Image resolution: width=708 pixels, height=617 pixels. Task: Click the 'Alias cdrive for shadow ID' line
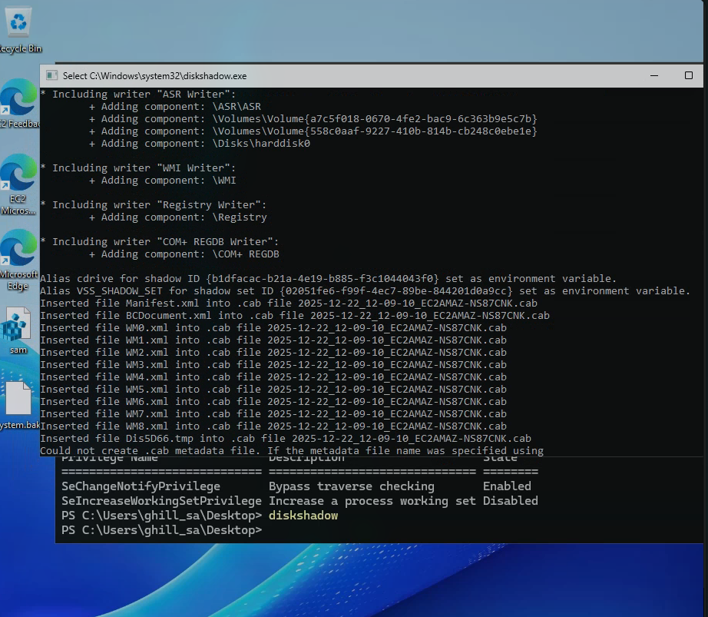pos(328,279)
